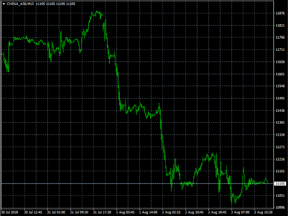Click the 11876 price label on axis
The width and height of the screenshot is (288, 216).
pyautogui.click(x=280, y=13)
